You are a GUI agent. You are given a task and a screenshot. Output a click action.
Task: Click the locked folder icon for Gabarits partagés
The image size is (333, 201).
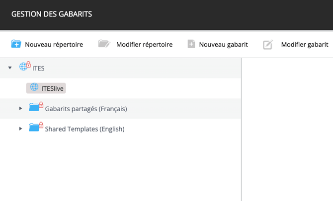(x=36, y=107)
